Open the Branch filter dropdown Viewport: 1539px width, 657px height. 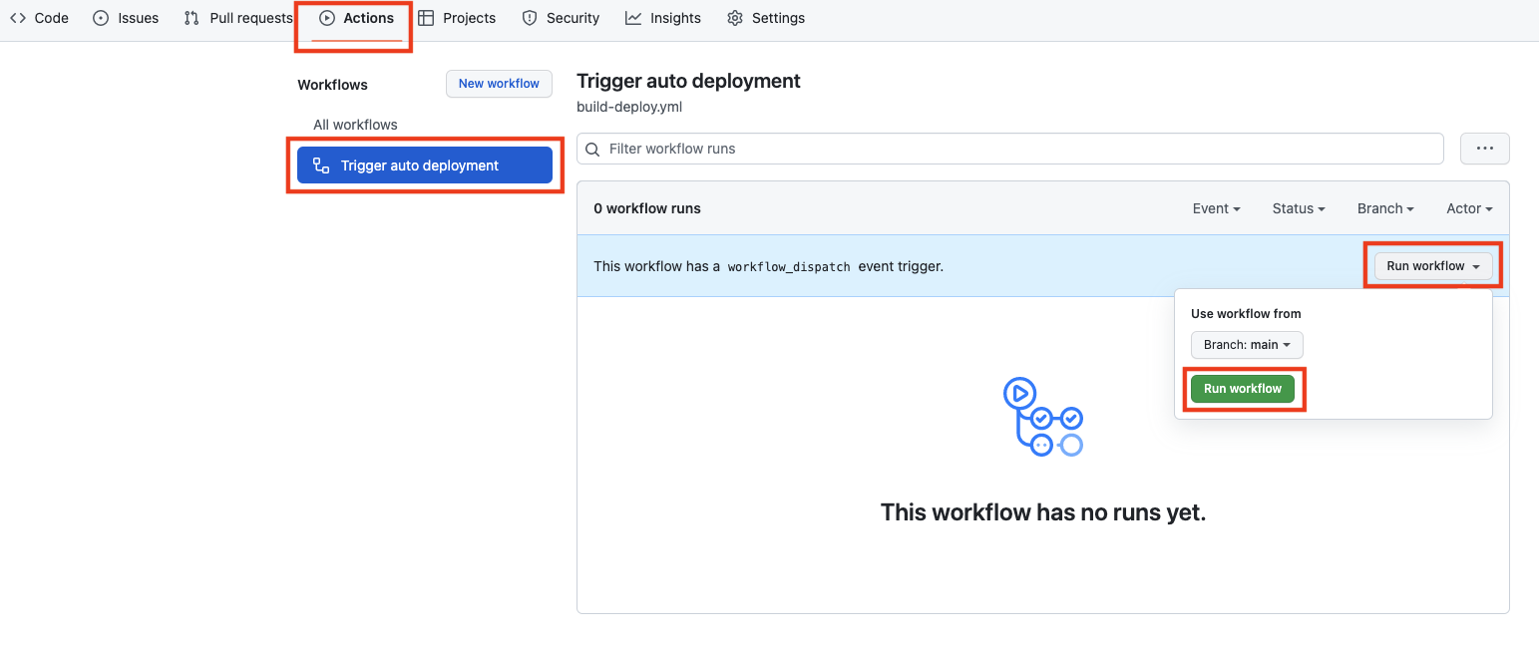(1386, 208)
